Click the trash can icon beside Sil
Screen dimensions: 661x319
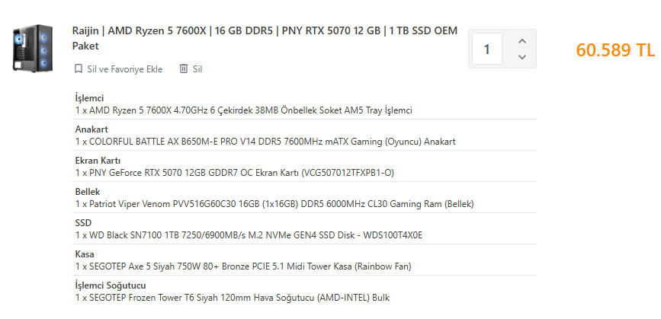183,69
